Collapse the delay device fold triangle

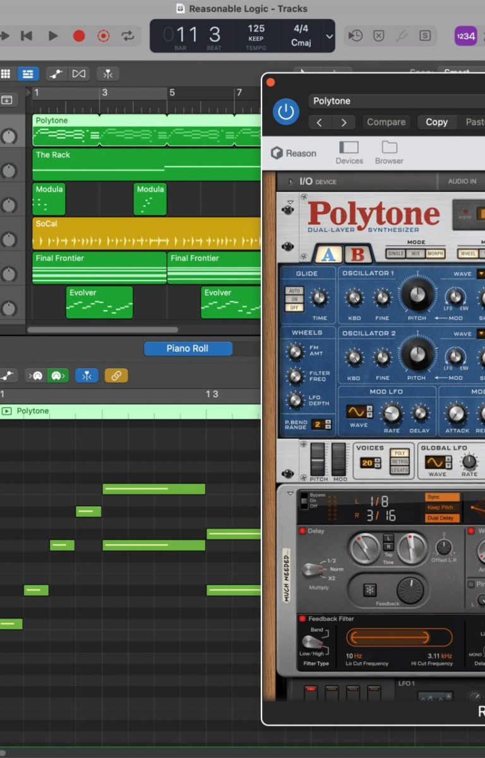click(x=290, y=494)
